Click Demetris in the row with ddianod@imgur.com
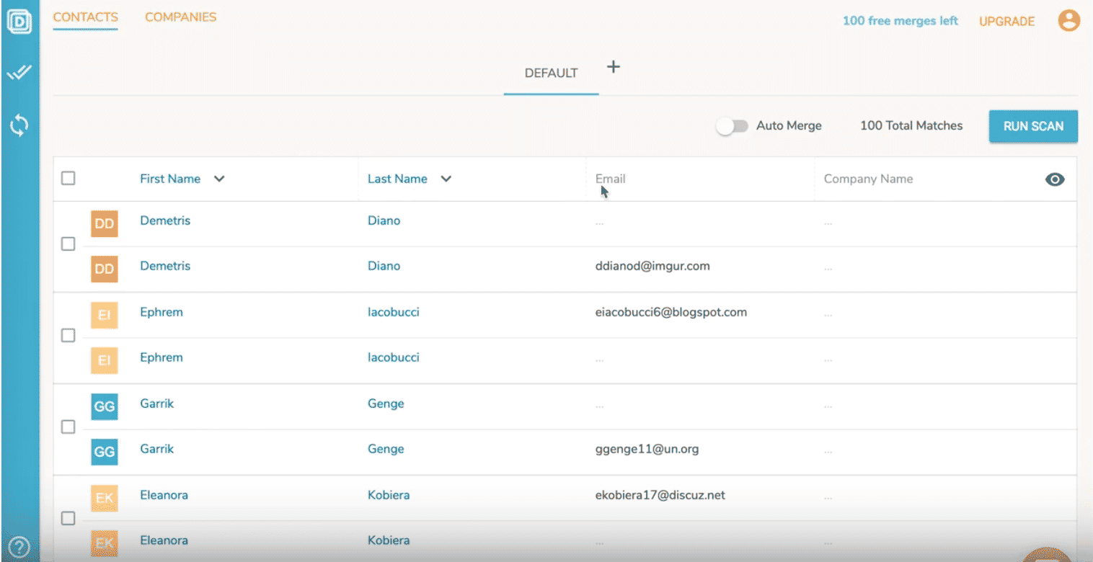 (165, 266)
